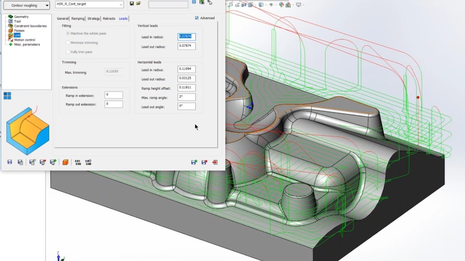
Task: Click the Max. trimming value field
Action: (114, 72)
